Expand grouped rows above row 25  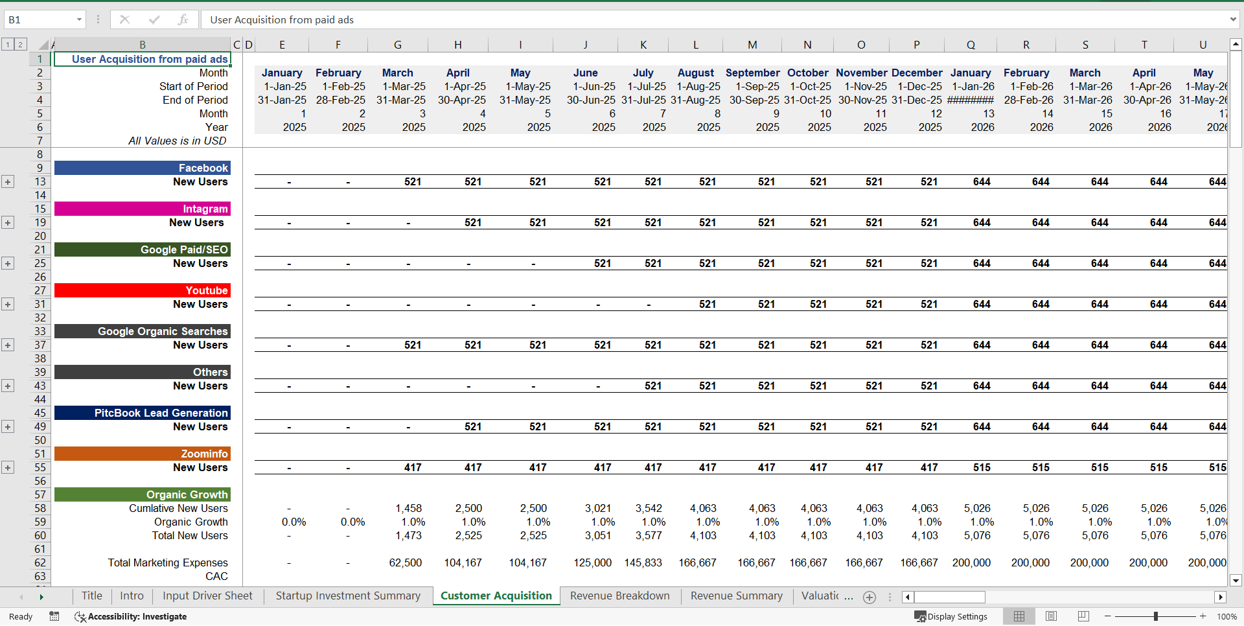click(8, 263)
